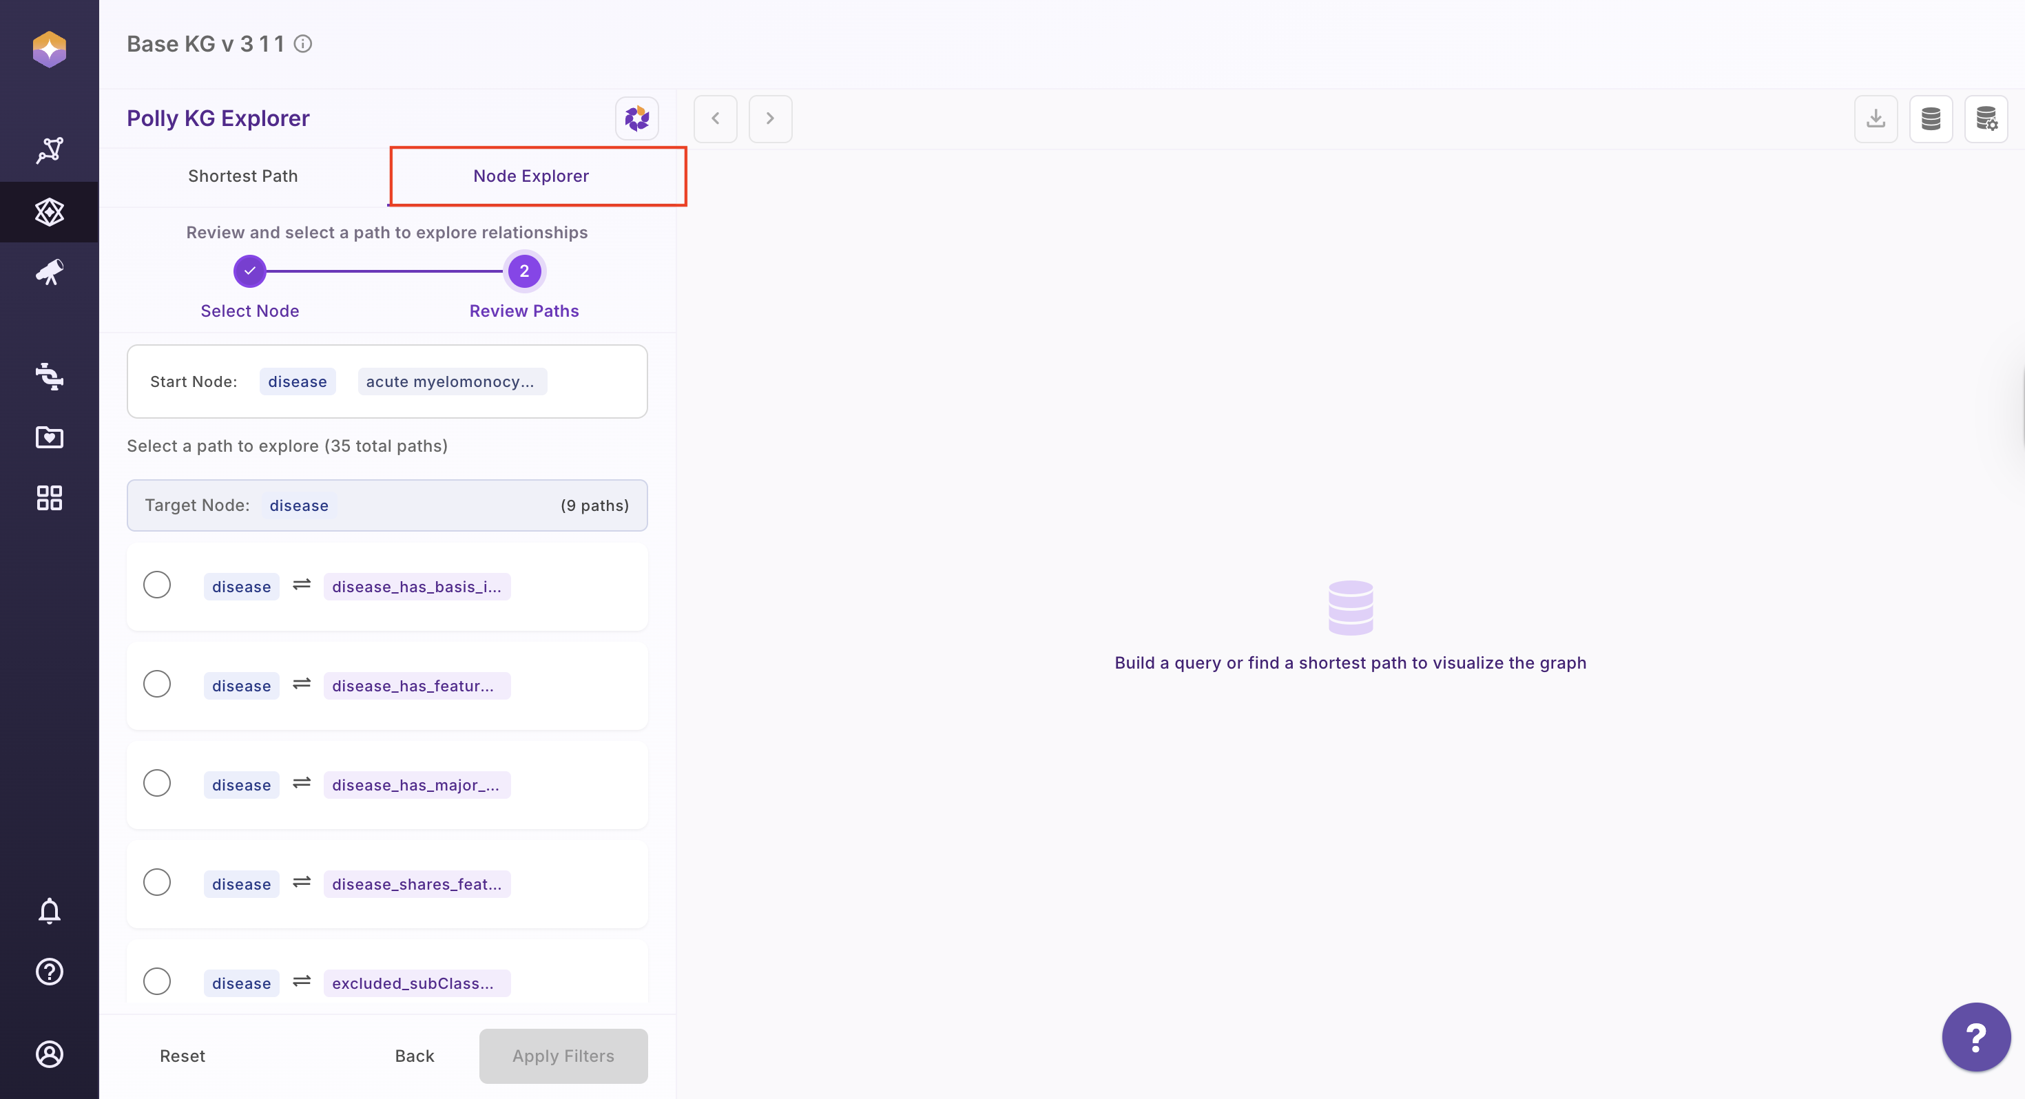Go to next graph with right chevron

point(769,118)
